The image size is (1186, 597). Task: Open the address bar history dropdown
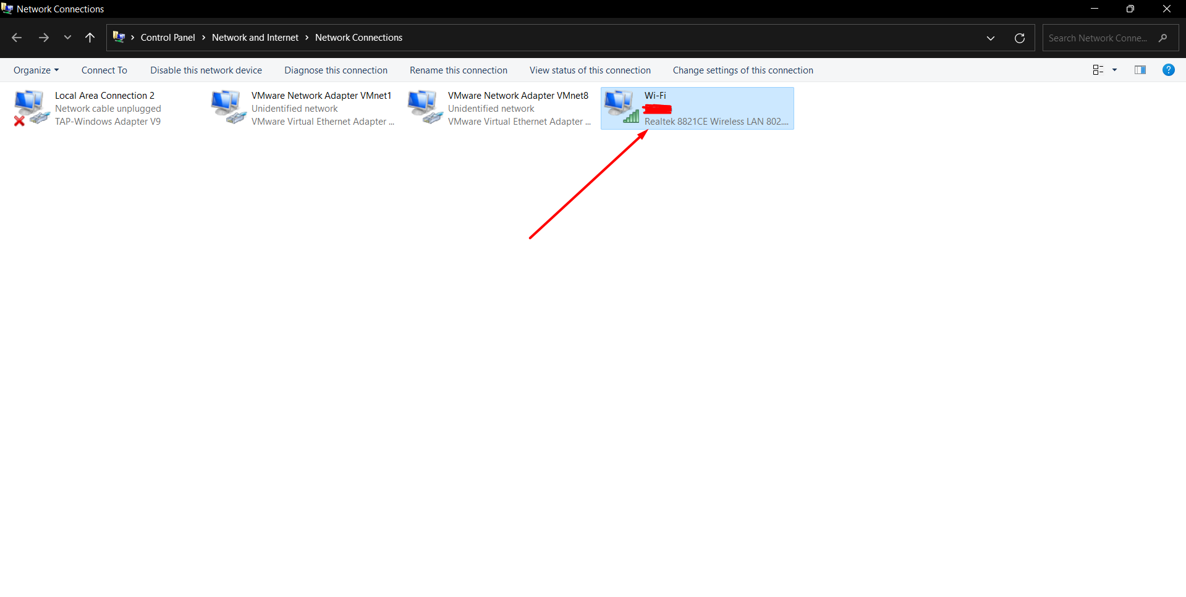tap(991, 38)
